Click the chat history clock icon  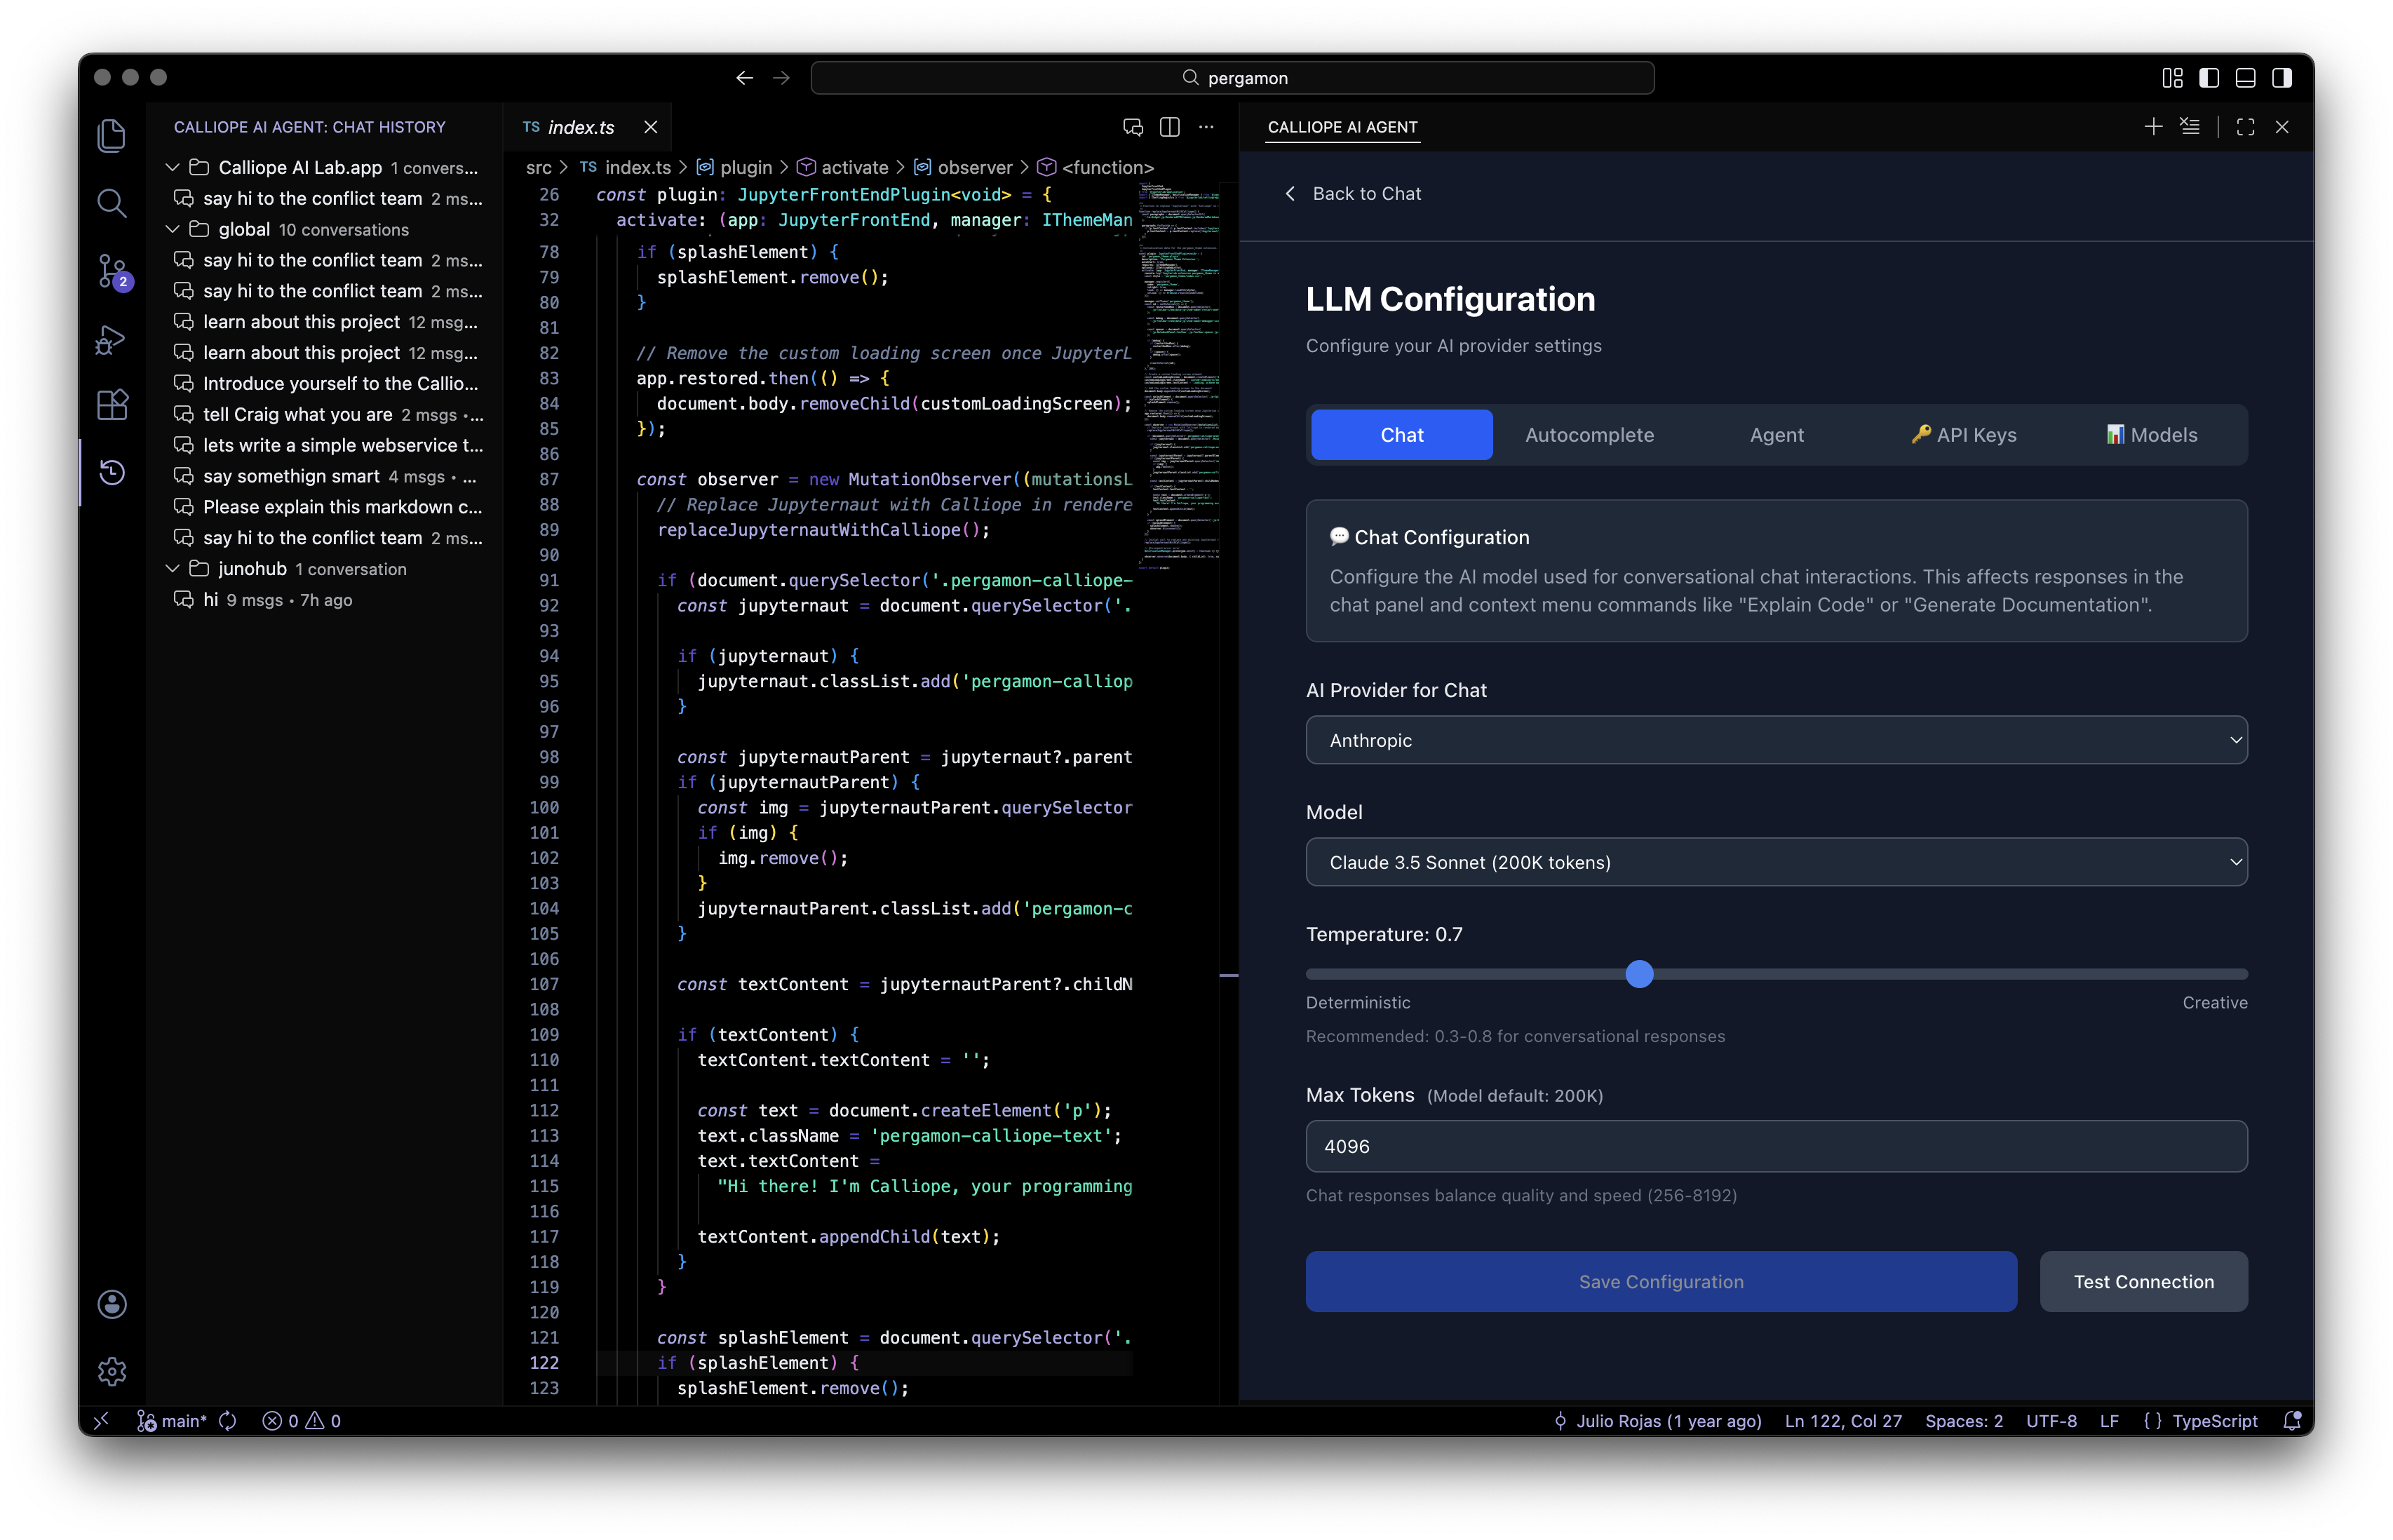pyautogui.click(x=112, y=472)
